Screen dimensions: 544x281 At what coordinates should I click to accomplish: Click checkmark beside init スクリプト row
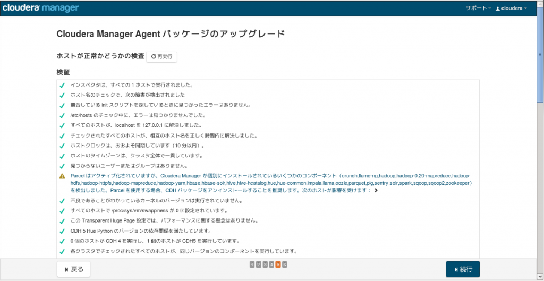pos(62,105)
